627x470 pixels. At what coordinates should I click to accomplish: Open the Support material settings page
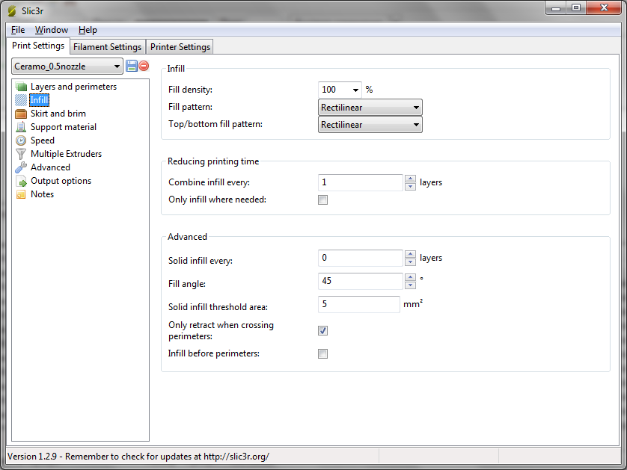point(64,127)
